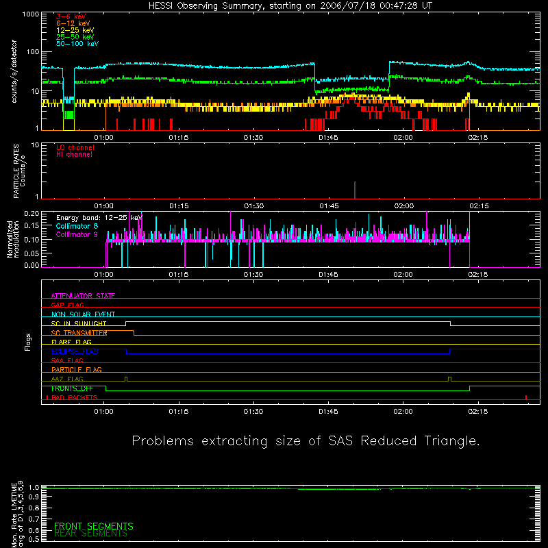548x548 pixels.
Task: Click the FLARE_FLAG label
Action: (x=71, y=342)
